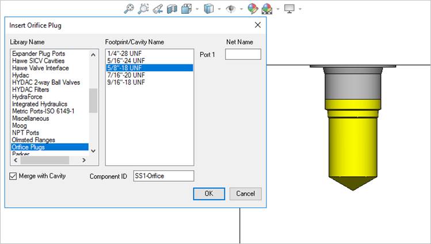Expand the Display Style dropdown arrow
This screenshot has width=431, height=244.
[219, 9]
